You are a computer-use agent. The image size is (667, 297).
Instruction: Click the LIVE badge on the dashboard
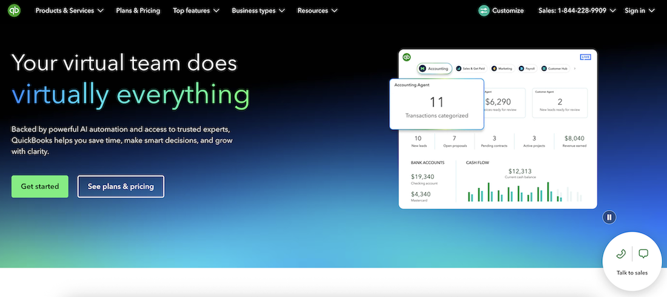(585, 57)
